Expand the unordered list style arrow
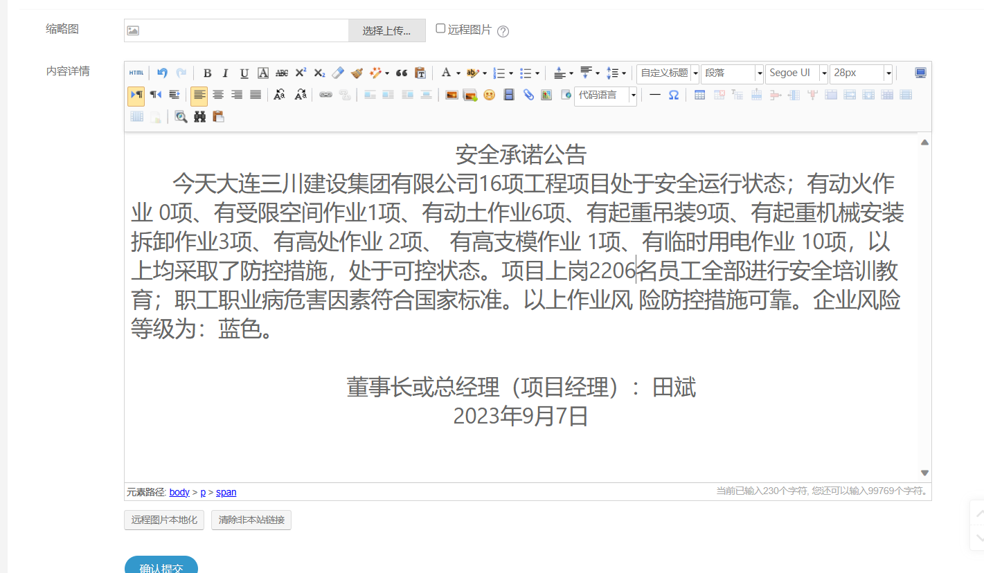Image resolution: width=984 pixels, height=573 pixels. pos(537,73)
